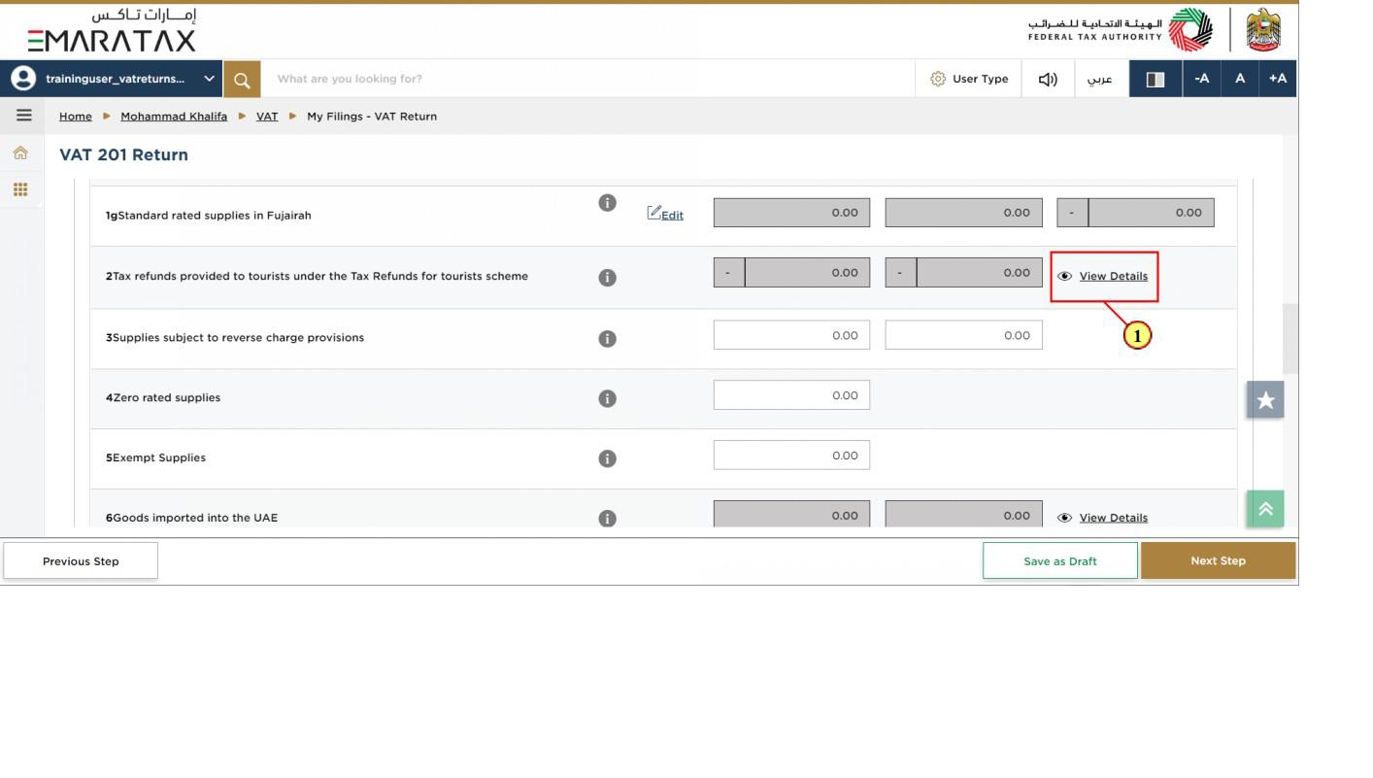Screen dimensions: 1373x778
Task: Click the Zero rated supplies amount field
Action: coord(791,395)
